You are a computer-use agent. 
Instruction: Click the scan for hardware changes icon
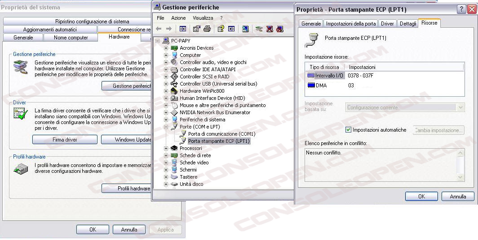pos(245,29)
